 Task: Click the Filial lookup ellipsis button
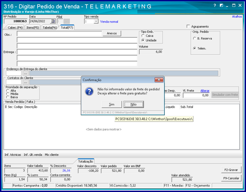pyautogui.click(x=66, y=21)
